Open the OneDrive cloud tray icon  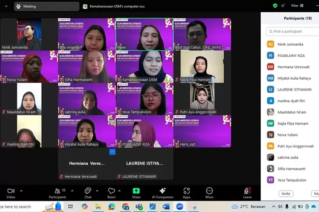point(314,207)
